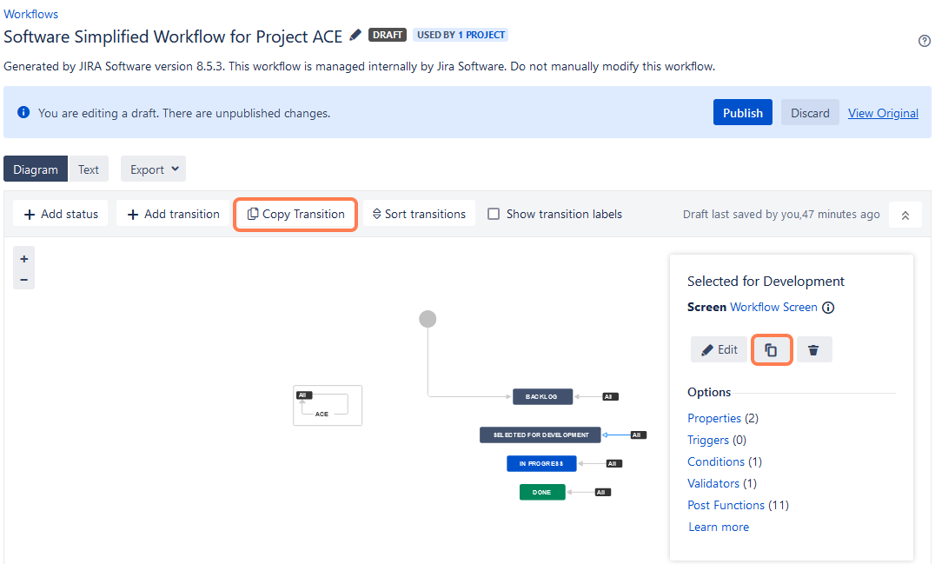Image resolution: width=935 pixels, height=564 pixels.
Task: Open the Post Functions link
Action: (x=726, y=505)
